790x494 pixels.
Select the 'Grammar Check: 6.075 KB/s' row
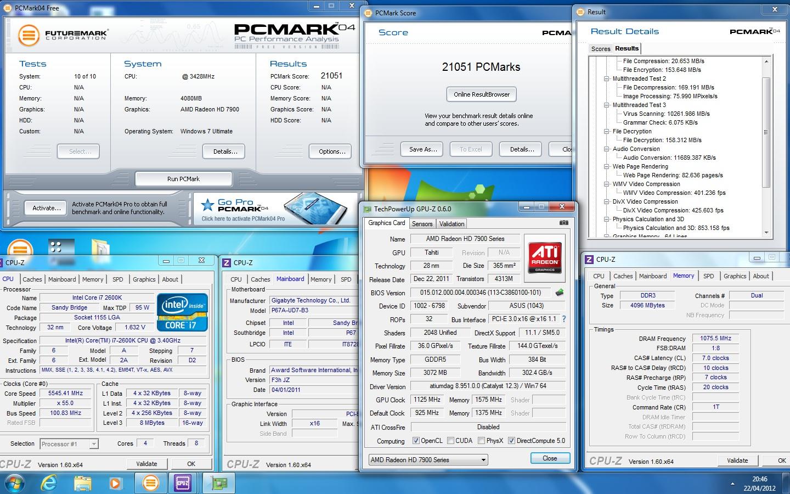660,122
